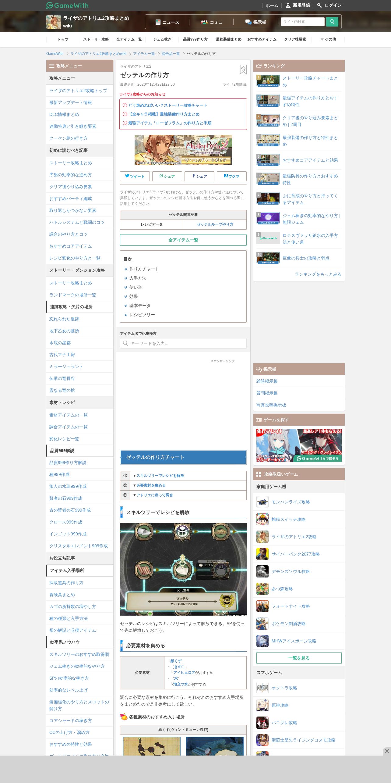Viewport: 391px width, 783px height.
Task: Open the MHWアイスボーン攻略 game icon
Action: (x=262, y=641)
